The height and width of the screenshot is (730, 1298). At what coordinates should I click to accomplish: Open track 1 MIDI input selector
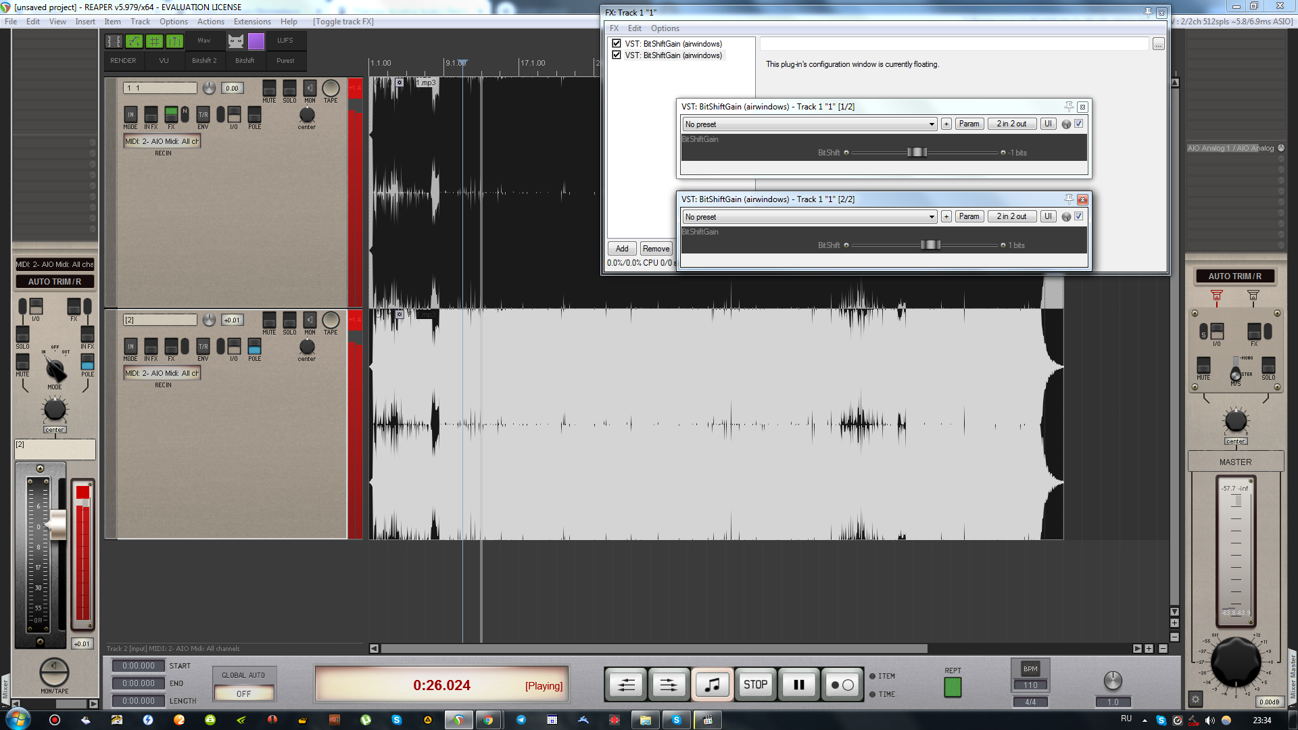click(162, 141)
